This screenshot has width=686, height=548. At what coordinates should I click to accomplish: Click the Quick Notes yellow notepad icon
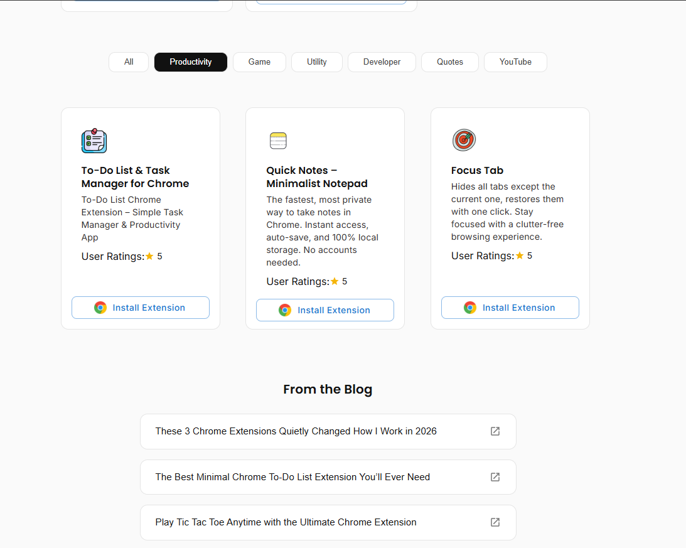point(278,140)
